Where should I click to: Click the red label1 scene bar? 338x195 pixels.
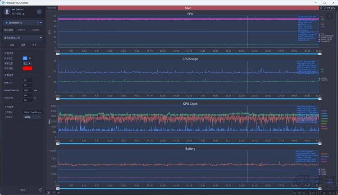pyautogui.click(x=188, y=8)
